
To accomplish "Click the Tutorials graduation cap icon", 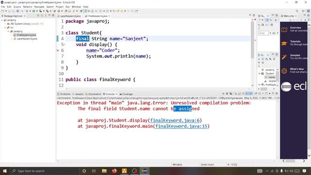I will [x=284, y=43].
